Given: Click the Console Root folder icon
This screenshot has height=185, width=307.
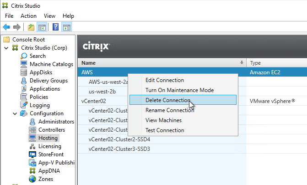Looking at the screenshot, I should click(6, 39).
